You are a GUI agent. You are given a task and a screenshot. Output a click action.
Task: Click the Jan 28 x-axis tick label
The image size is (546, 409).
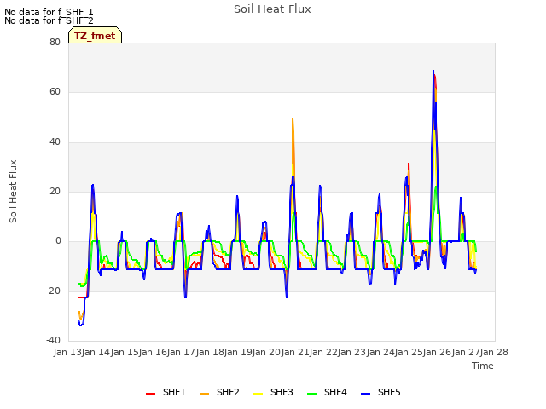coord(494,352)
